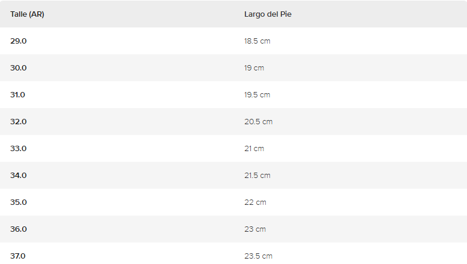Select size 36.0 in the chart

coord(19,229)
